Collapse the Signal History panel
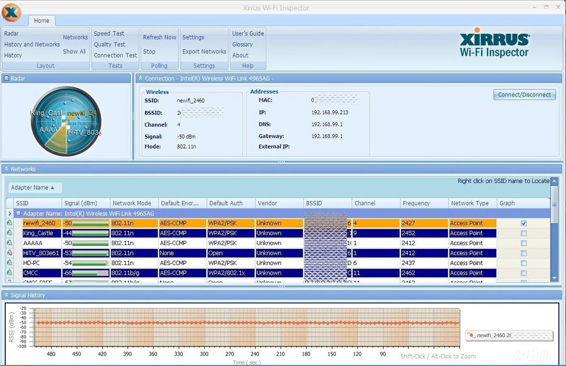 coord(6,295)
